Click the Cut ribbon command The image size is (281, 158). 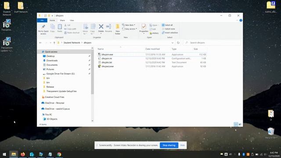(67, 25)
